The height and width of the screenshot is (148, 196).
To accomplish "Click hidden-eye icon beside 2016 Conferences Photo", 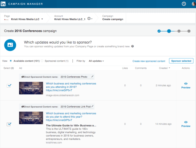I will (x=23, y=77).
